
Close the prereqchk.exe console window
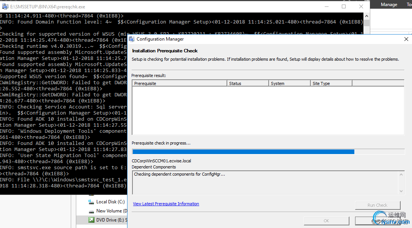pos(361,6)
